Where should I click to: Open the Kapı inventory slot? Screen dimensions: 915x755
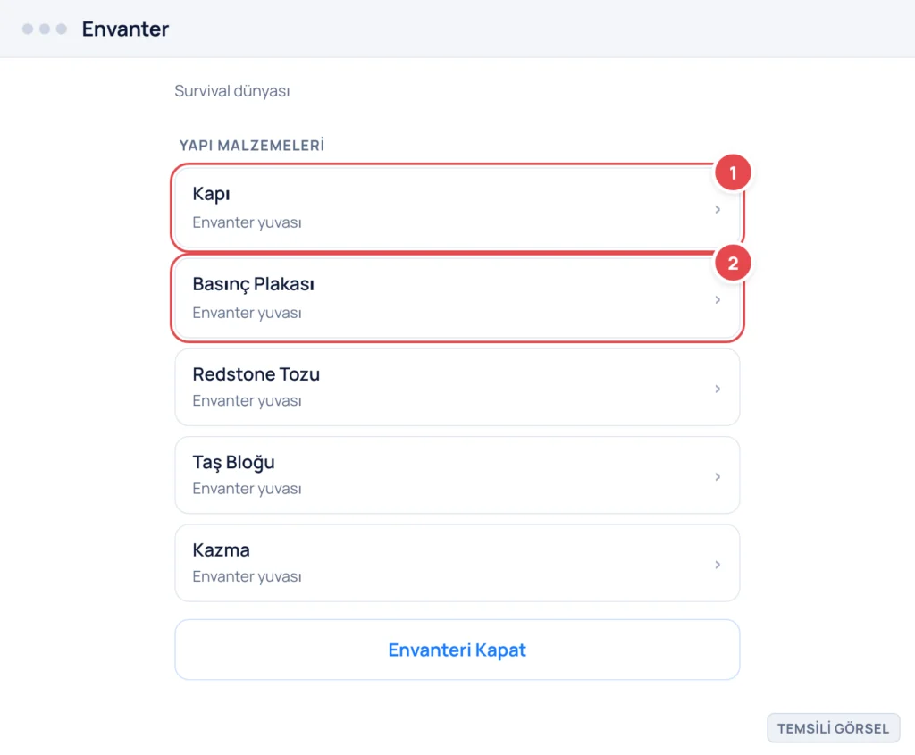pos(457,207)
